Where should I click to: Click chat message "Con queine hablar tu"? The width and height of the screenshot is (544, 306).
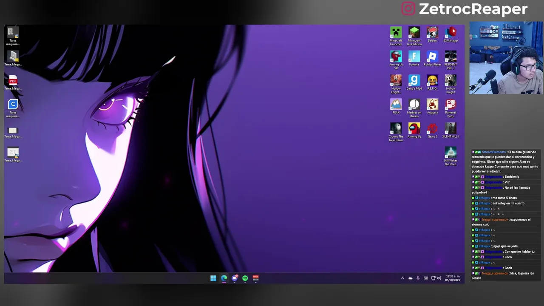519,252
